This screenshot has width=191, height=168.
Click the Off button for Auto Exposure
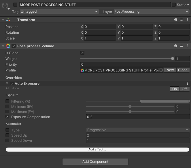(184, 89)
